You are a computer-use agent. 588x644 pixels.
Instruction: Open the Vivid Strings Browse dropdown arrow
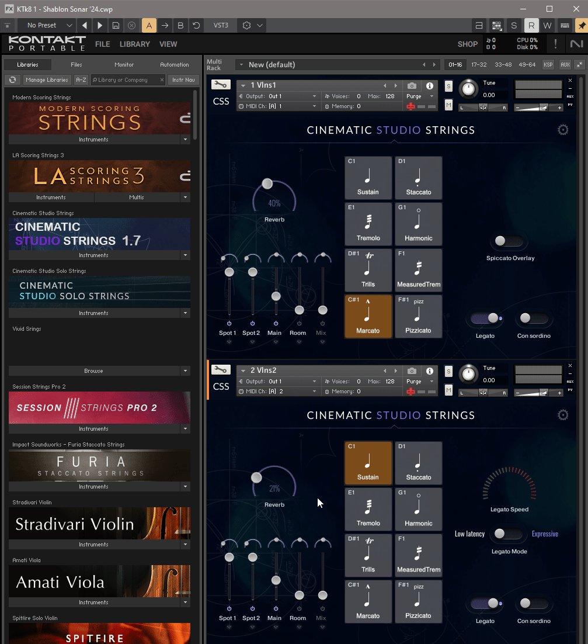pyautogui.click(x=186, y=371)
